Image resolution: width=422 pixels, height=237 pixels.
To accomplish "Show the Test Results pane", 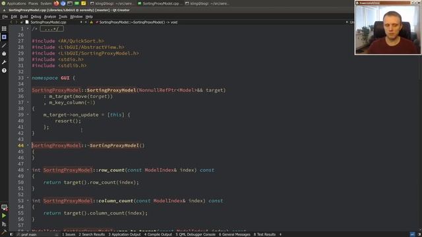I will [265, 234].
